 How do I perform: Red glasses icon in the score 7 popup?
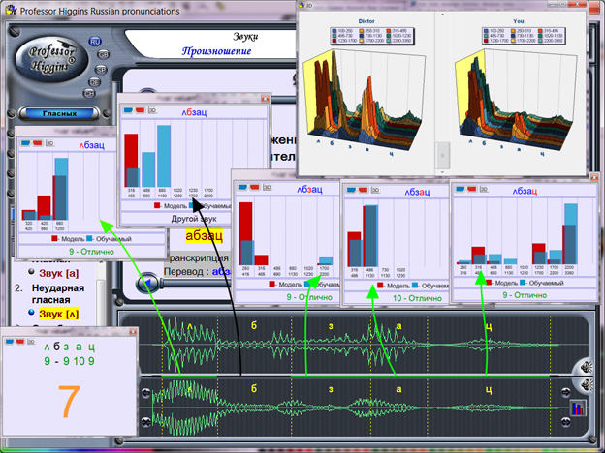20,342
